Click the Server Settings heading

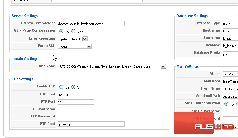[x=25, y=16]
